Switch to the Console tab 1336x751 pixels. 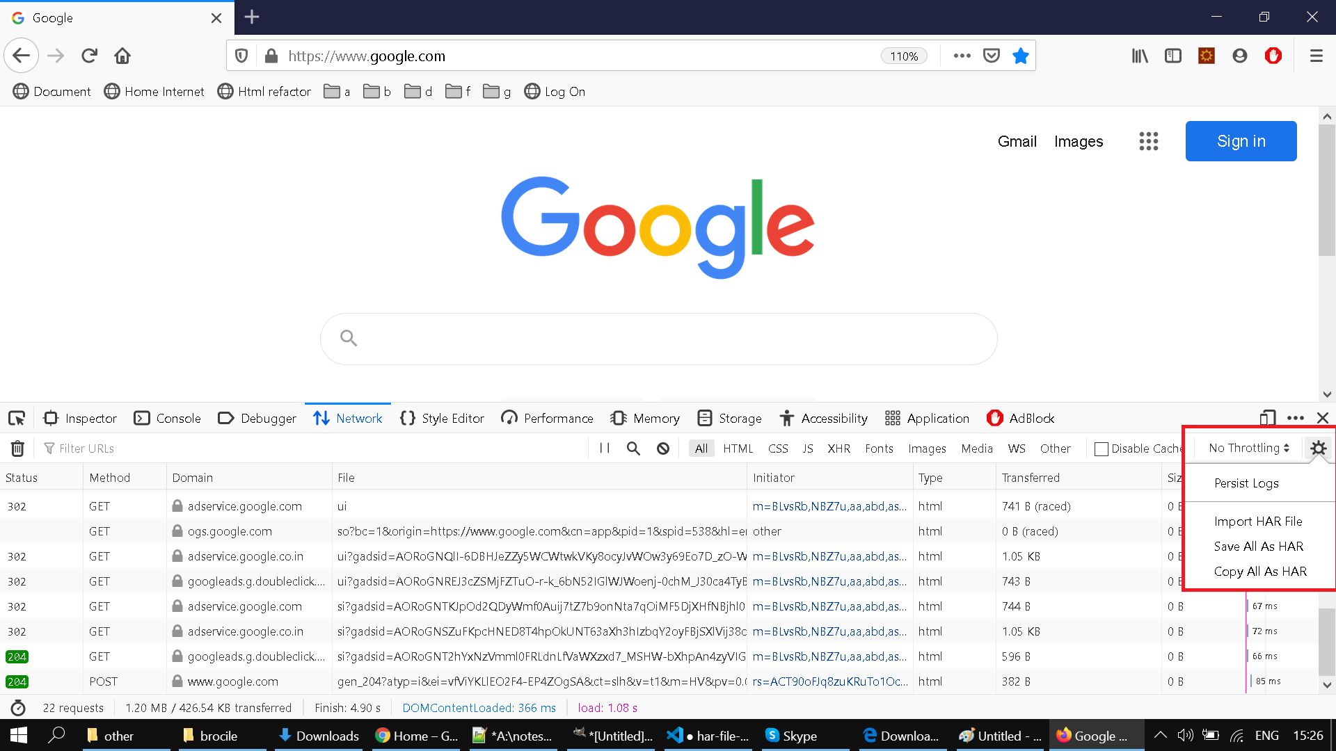[x=167, y=419]
